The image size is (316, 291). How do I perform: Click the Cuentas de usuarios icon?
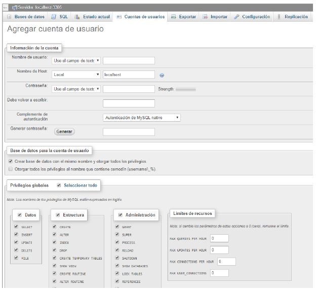[119, 17]
